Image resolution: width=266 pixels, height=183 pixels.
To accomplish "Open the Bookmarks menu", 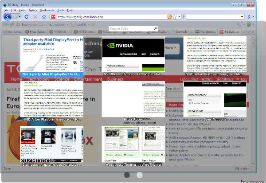I will 47,10.
